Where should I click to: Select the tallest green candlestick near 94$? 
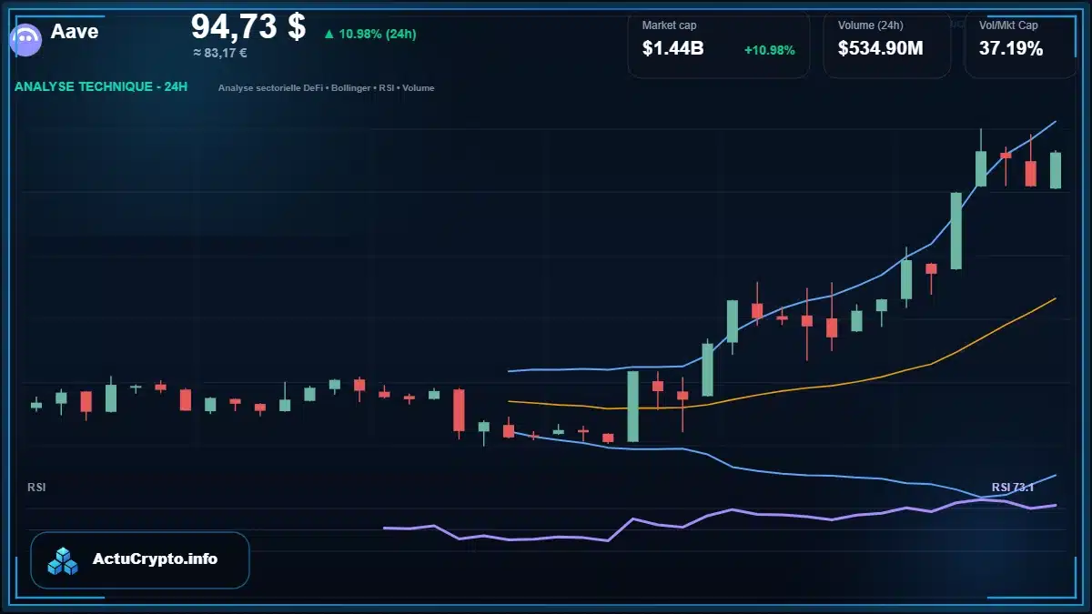coord(955,231)
